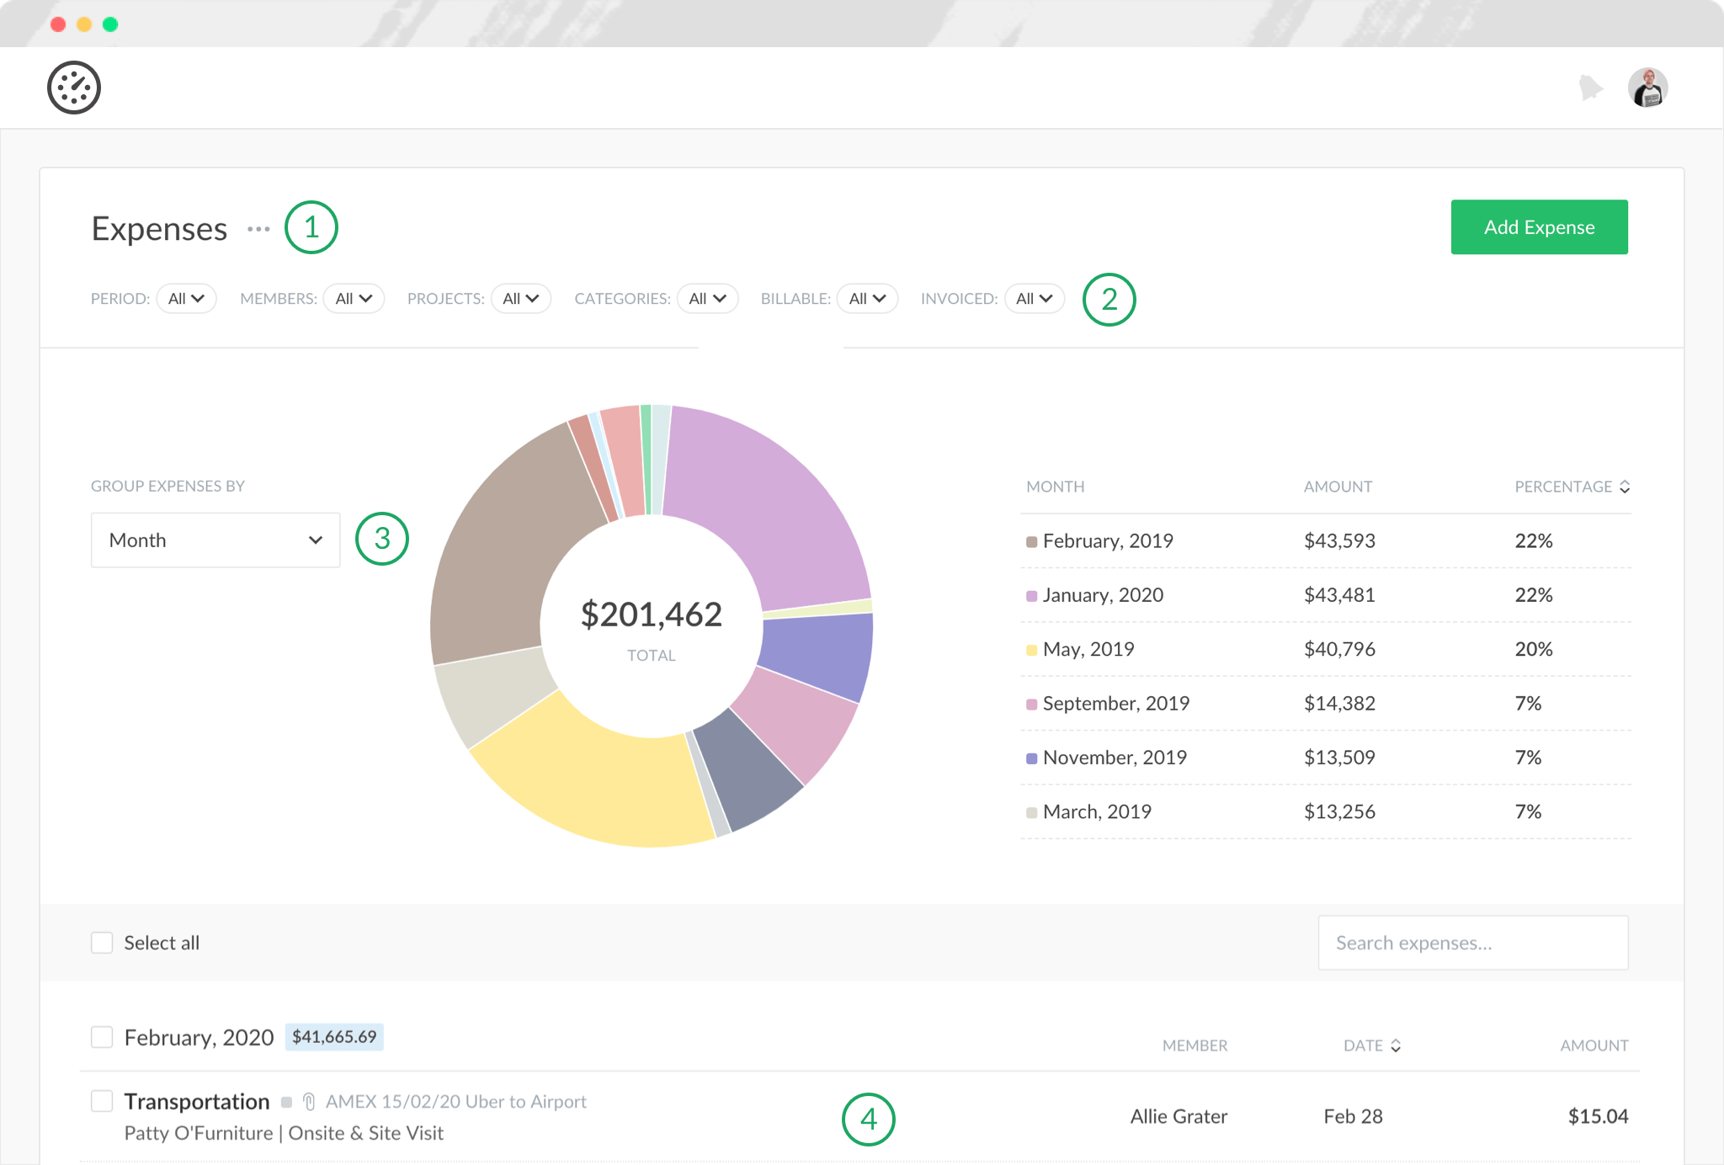Click the Add Expense button
This screenshot has height=1165, width=1724.
point(1539,227)
